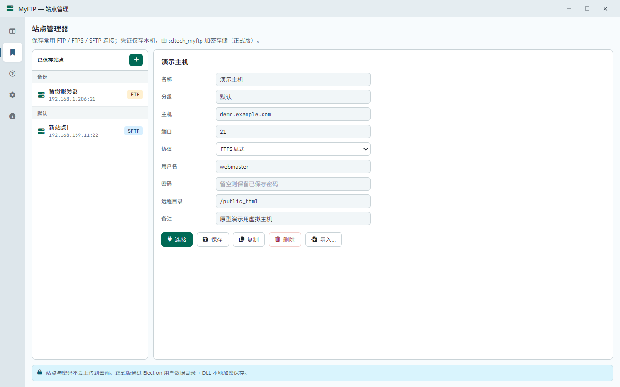The height and width of the screenshot is (387, 620).
Task: Delete the site with 删除 button
Action: (x=285, y=239)
